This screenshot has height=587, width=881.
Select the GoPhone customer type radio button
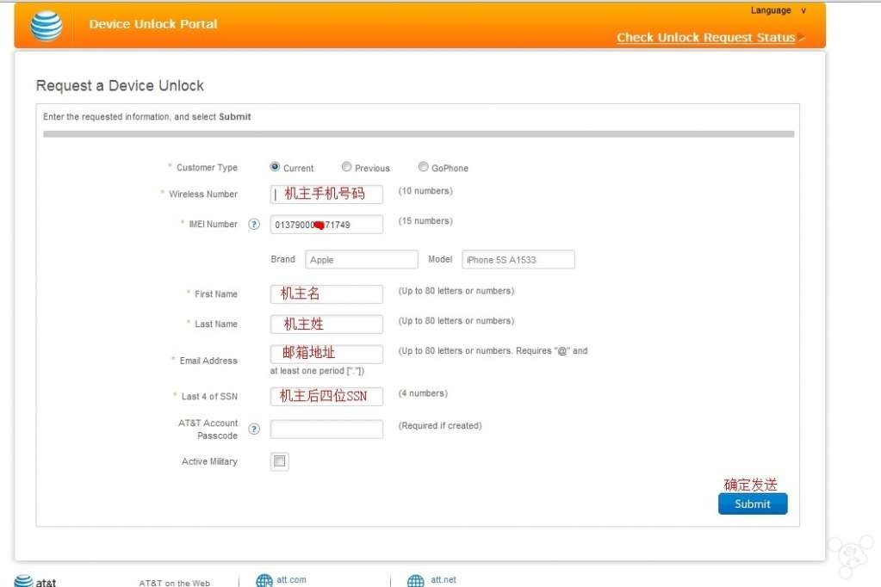coord(422,167)
